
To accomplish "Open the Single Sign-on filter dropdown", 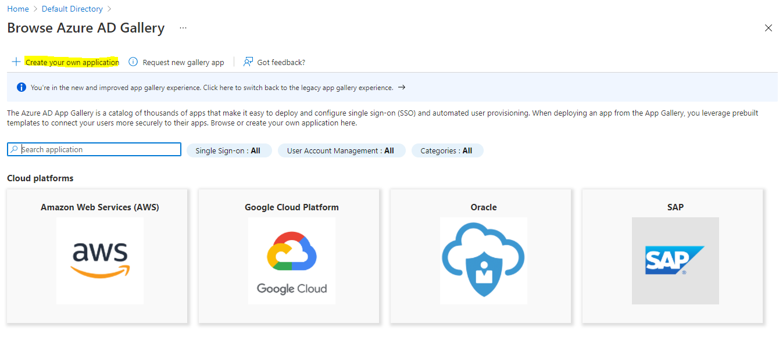I will 228,151.
